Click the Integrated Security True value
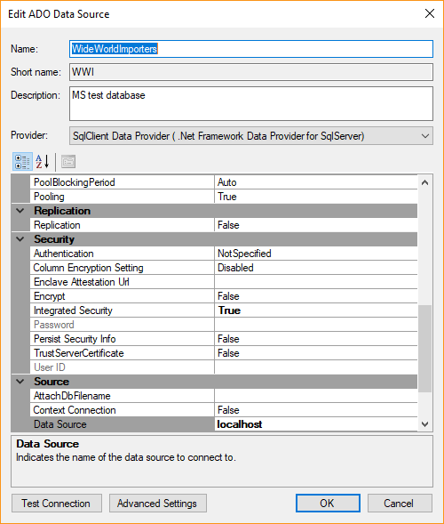This screenshot has width=444, height=524. pos(315,310)
